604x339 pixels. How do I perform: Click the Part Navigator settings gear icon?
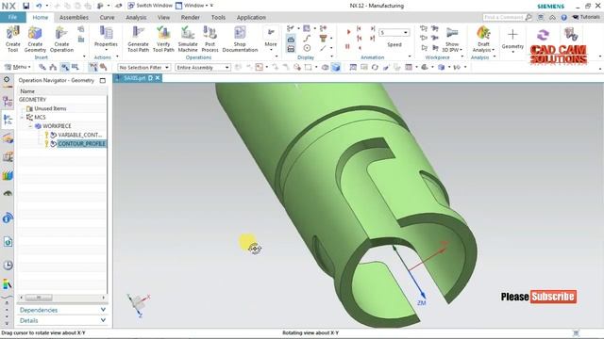pyautogui.click(x=7, y=79)
